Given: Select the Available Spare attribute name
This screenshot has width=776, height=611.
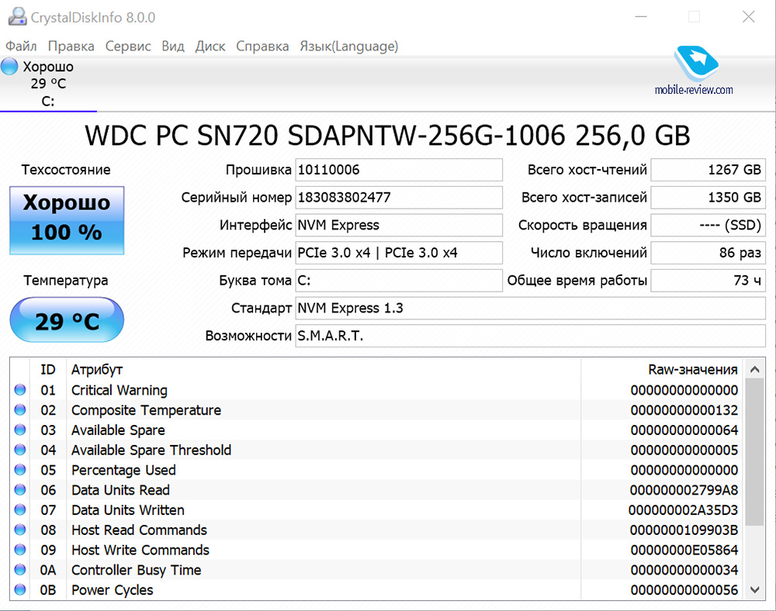Looking at the screenshot, I should click(118, 430).
